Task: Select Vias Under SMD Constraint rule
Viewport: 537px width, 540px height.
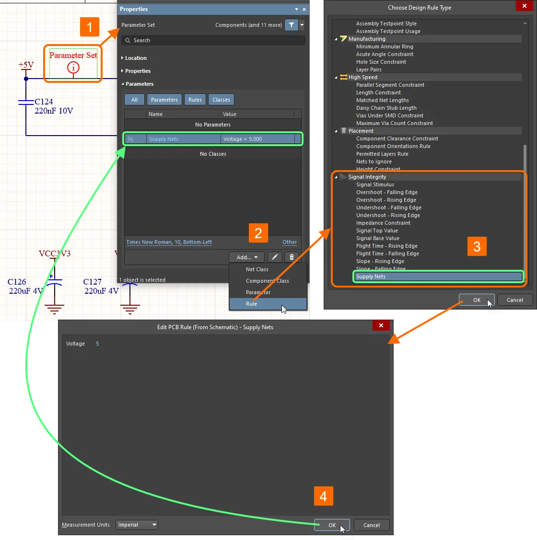Action: coord(389,116)
